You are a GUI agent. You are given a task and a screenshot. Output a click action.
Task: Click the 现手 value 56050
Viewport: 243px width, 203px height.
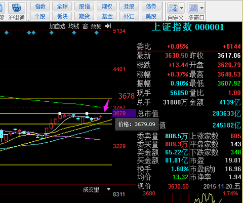point(179,93)
